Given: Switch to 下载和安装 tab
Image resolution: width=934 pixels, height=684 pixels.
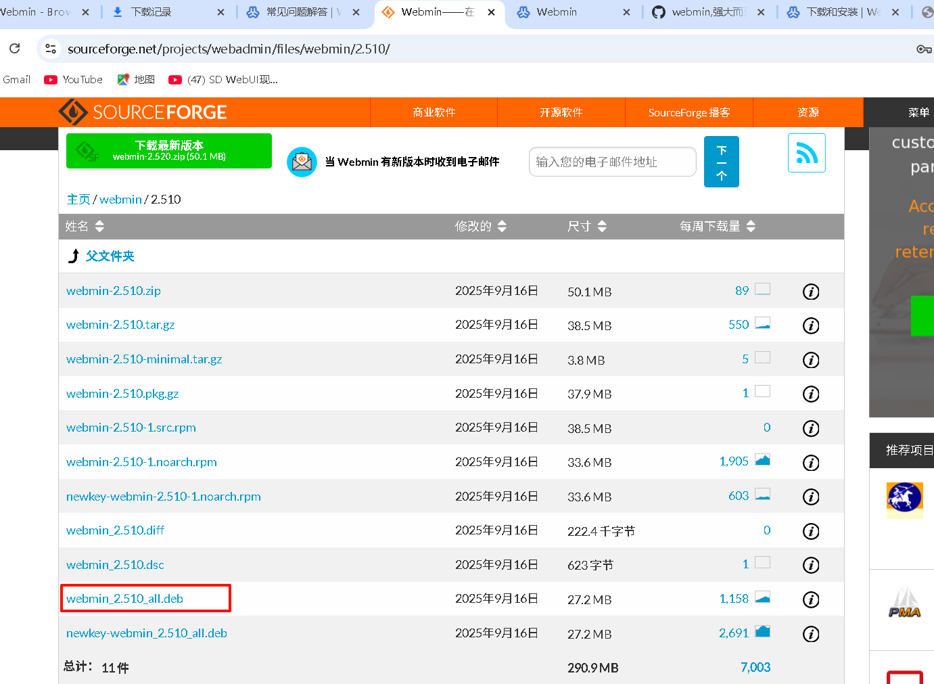Looking at the screenshot, I should 843,12.
